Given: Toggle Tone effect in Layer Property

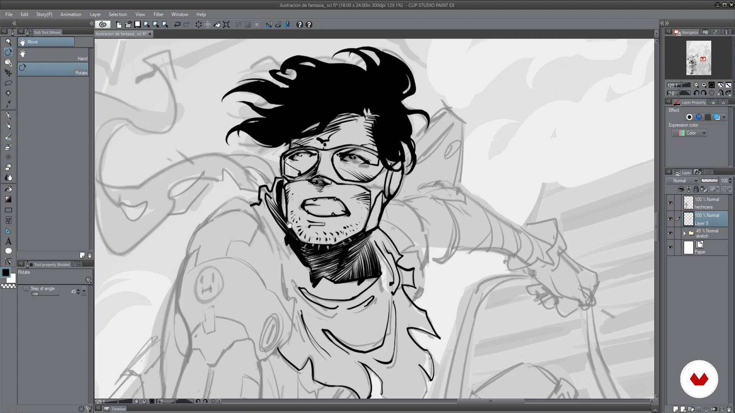Looking at the screenshot, I should click(x=708, y=117).
